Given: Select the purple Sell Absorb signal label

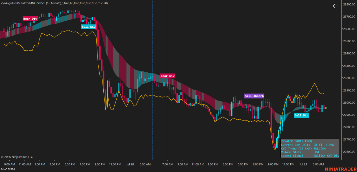Looking at the screenshot, I should (x=254, y=96).
